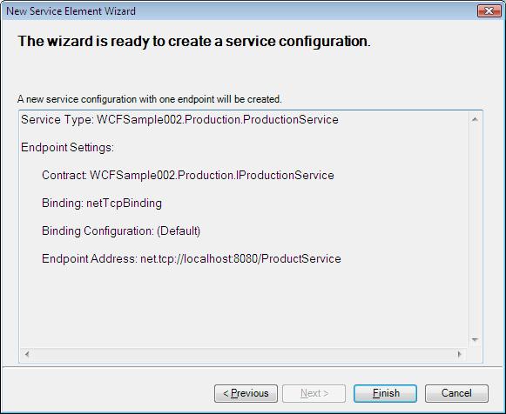
Task: Click the Binding Configuration (Default) line
Action: click(x=121, y=231)
